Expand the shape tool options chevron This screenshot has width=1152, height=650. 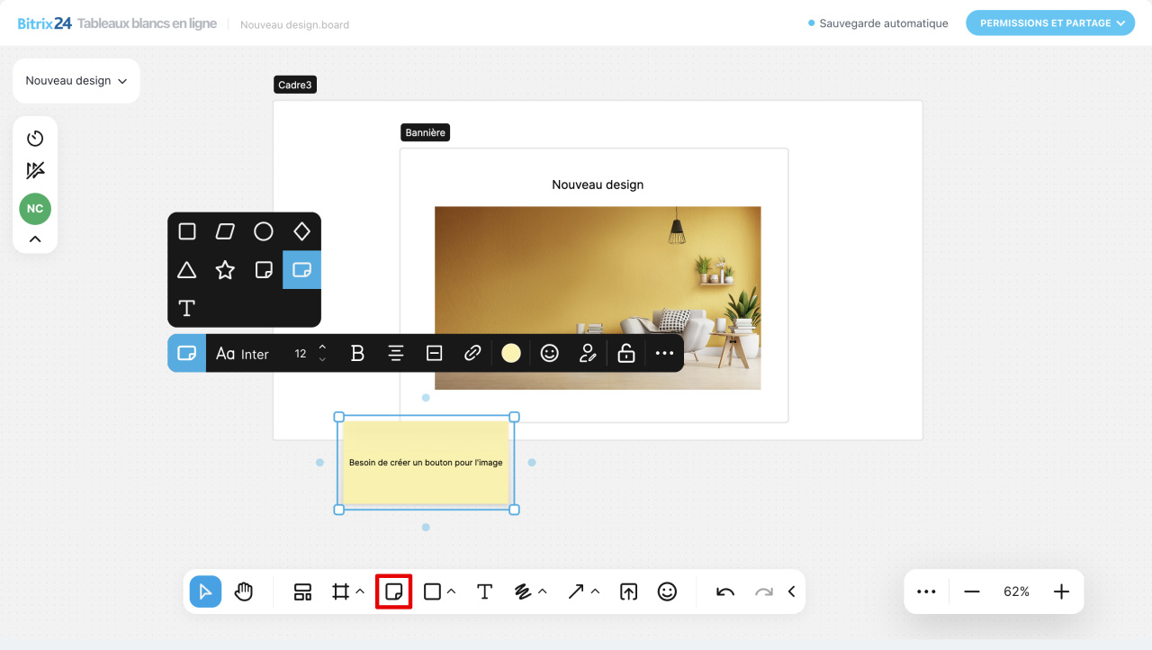452,591
